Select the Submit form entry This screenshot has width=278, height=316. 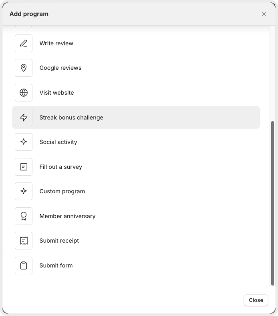click(x=136, y=265)
